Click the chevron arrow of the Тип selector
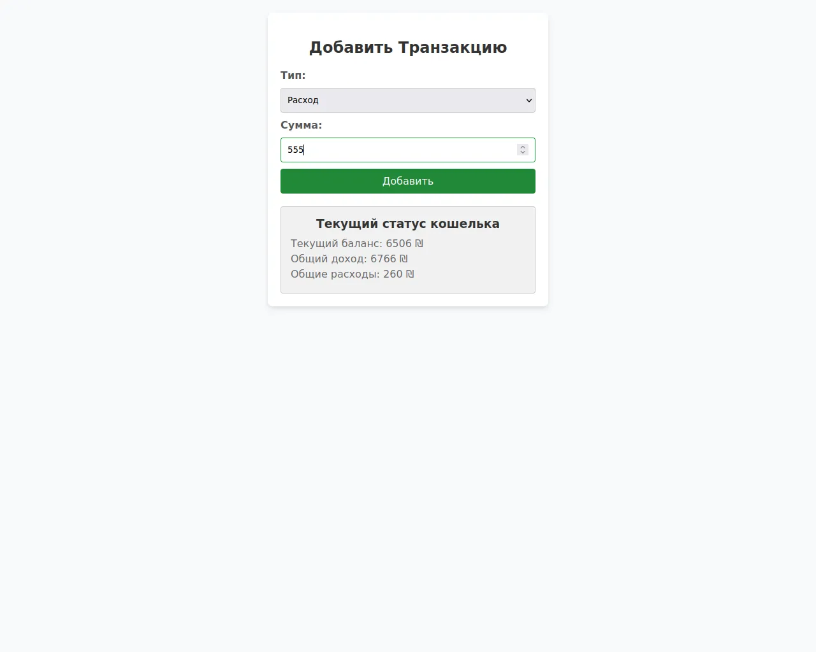Screen dimensions: 816x652 coord(528,101)
